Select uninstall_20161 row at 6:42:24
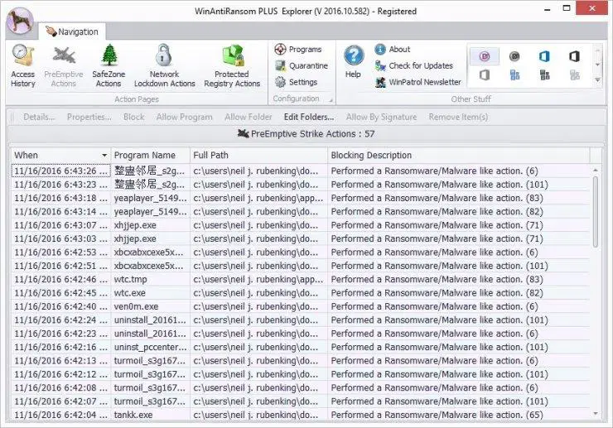Image resolution: width=613 pixels, height=428 pixels. pos(300,320)
